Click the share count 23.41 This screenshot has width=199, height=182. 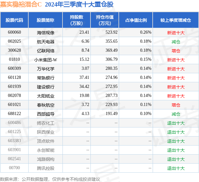pos(84,32)
